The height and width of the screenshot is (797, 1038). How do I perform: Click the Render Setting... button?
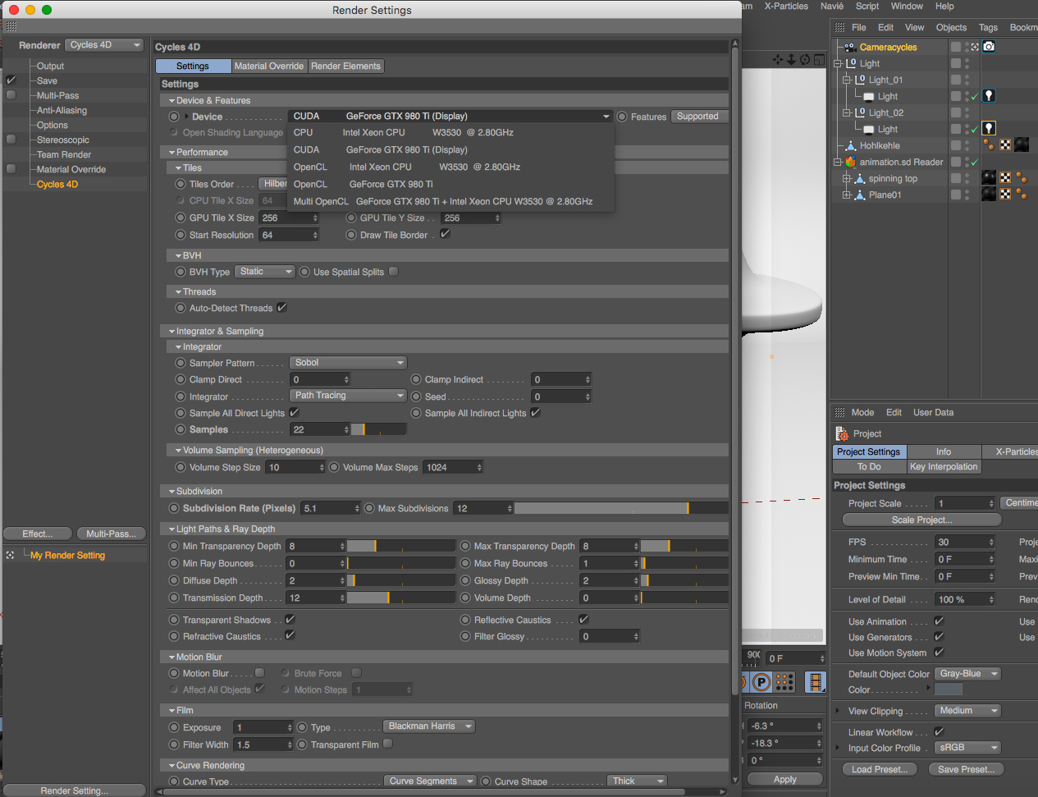75,790
